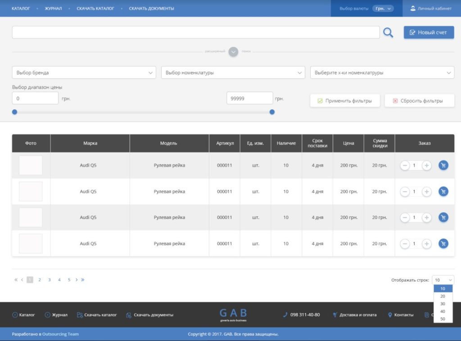Open Журнал in top navigation
This screenshot has height=341, width=461.
pos(53,9)
